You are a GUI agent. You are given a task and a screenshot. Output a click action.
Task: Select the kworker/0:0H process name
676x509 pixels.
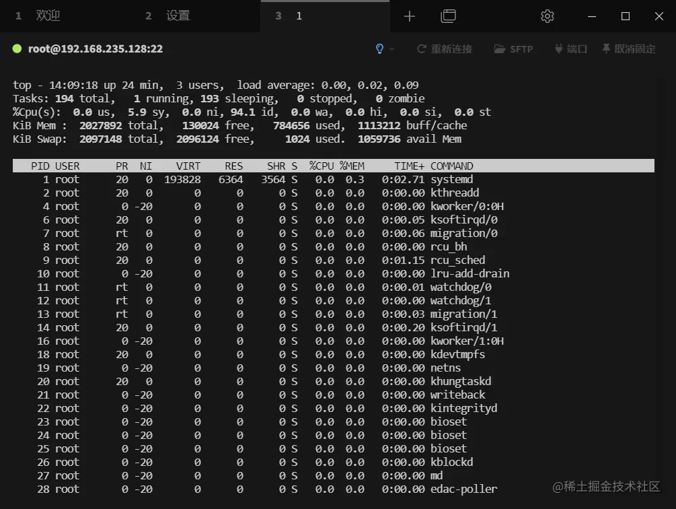click(467, 206)
